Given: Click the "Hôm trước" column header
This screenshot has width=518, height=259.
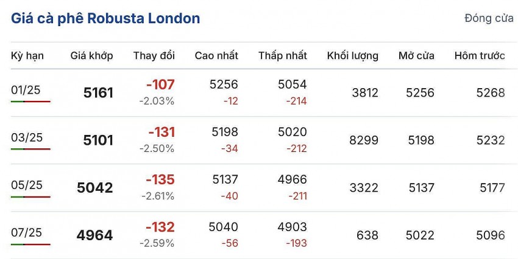Looking at the screenshot, I should pos(480,56).
